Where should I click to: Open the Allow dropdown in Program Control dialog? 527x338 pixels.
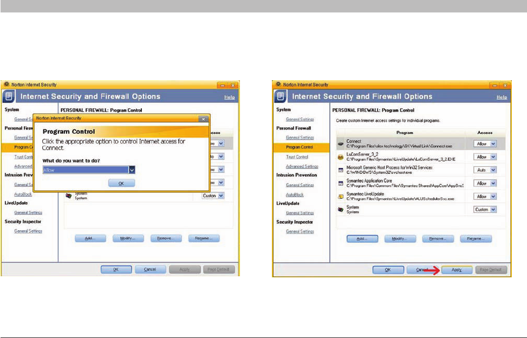[132, 170]
